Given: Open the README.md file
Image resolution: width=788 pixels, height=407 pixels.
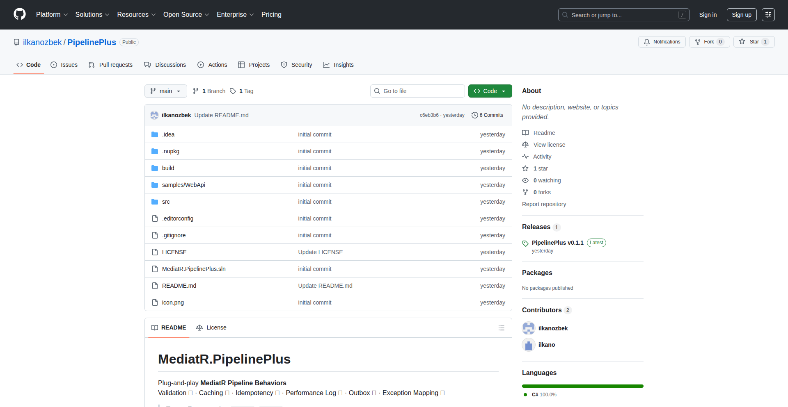Looking at the screenshot, I should (179, 286).
